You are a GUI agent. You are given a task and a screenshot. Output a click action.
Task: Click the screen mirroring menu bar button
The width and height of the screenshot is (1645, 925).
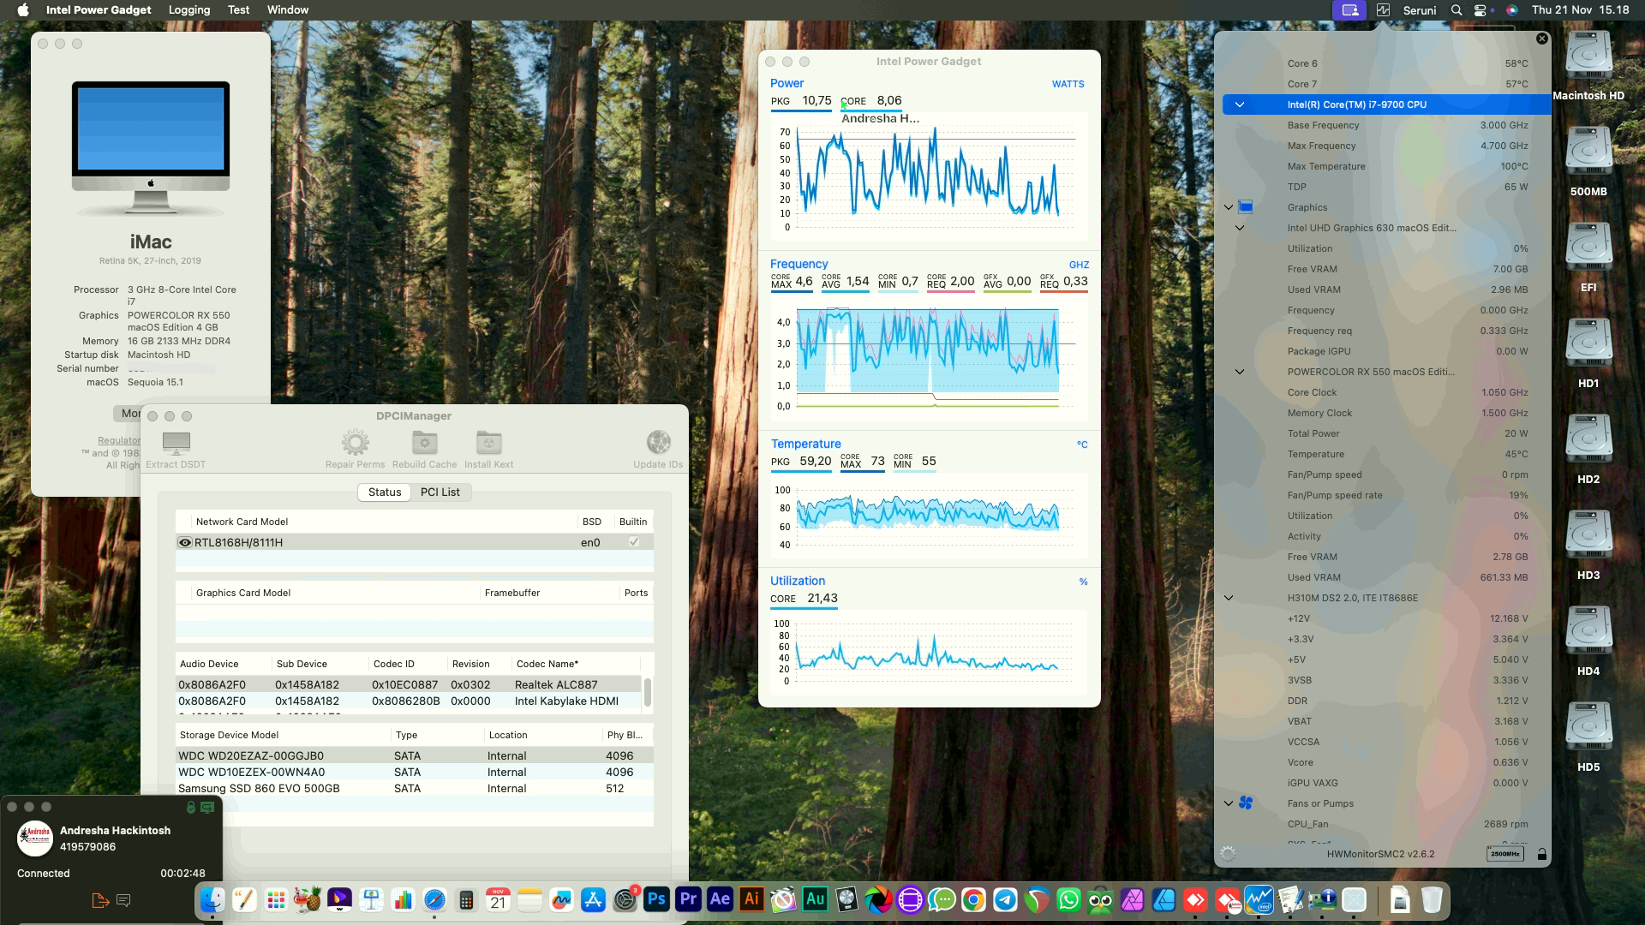point(1349,10)
